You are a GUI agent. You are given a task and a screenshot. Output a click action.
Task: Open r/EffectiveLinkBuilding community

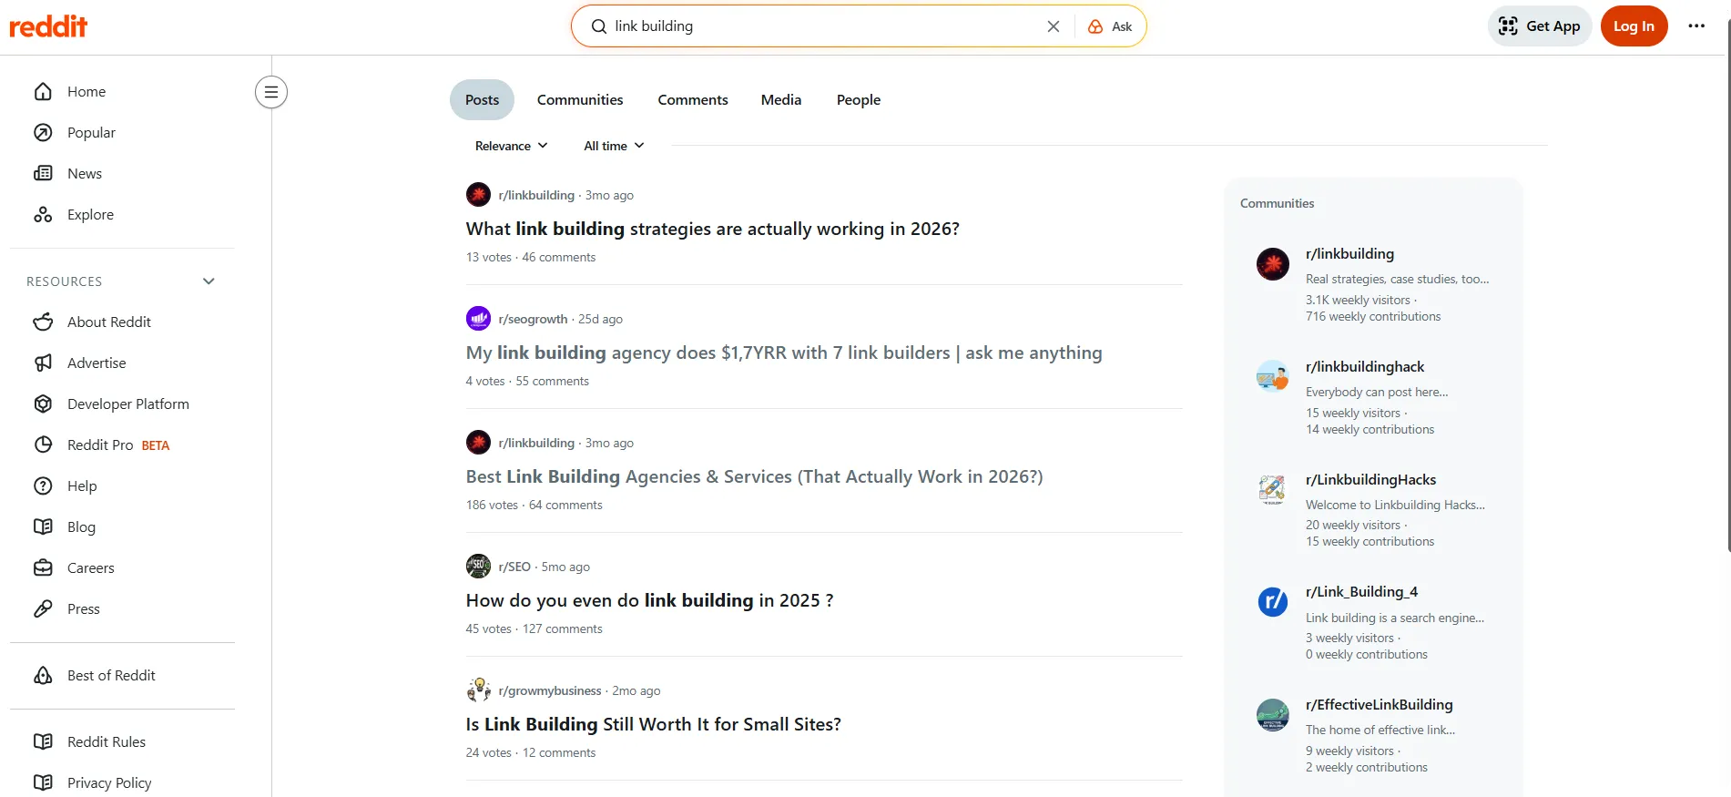point(1379,705)
